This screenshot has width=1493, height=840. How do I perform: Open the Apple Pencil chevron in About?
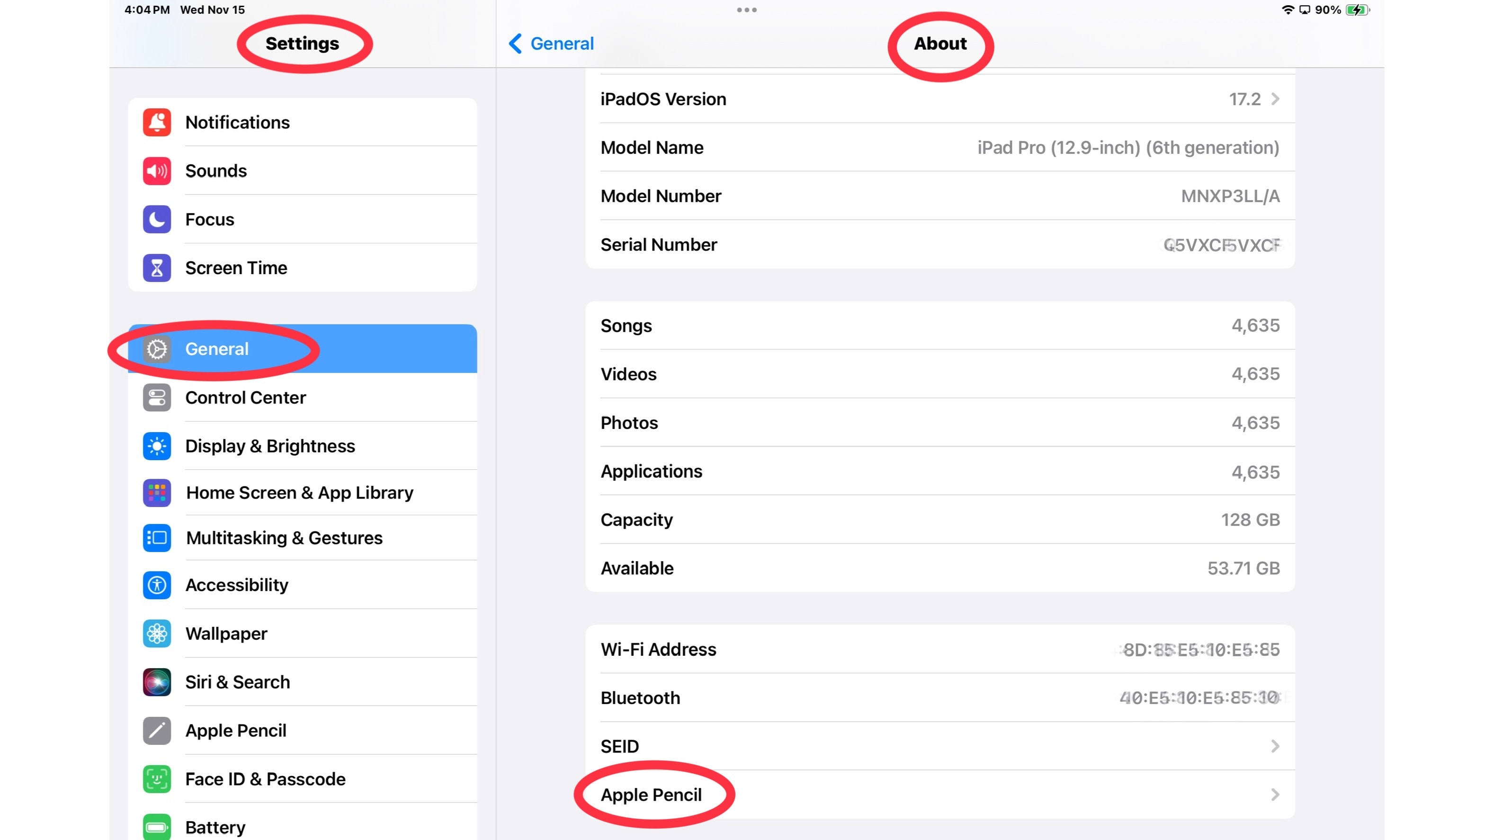[x=1275, y=795]
